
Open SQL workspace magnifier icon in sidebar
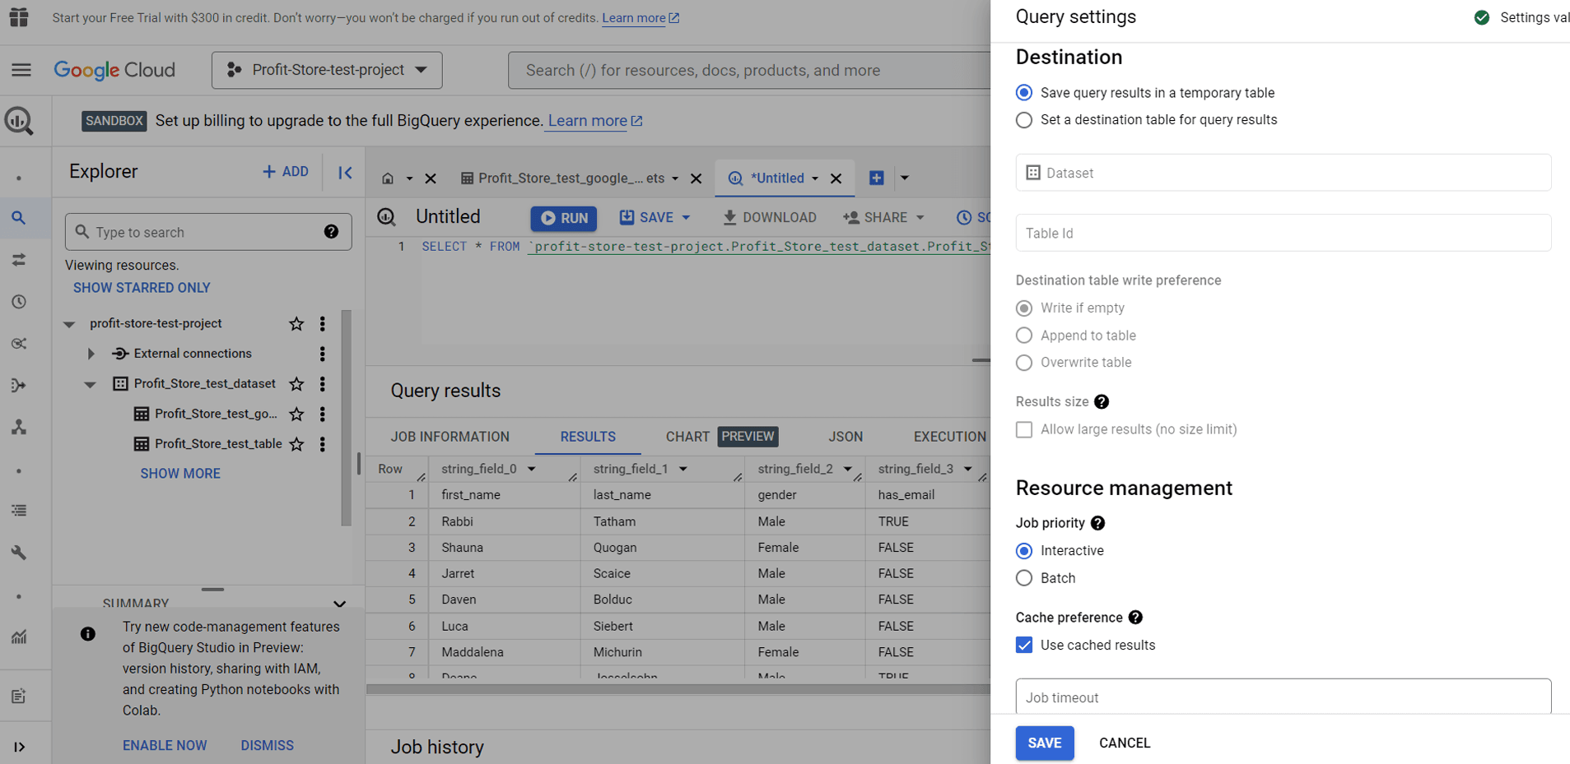19,218
